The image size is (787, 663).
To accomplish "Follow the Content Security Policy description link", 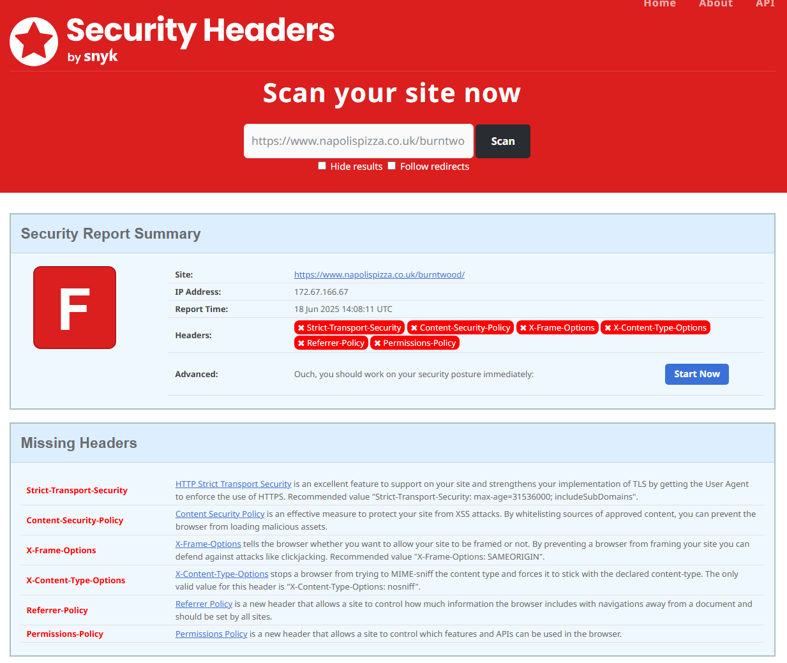I will coord(220,514).
